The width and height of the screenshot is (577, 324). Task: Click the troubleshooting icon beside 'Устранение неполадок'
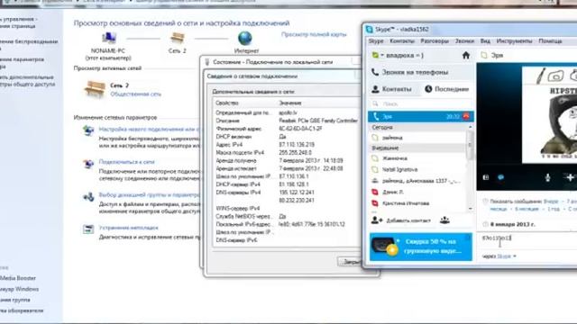click(88, 229)
